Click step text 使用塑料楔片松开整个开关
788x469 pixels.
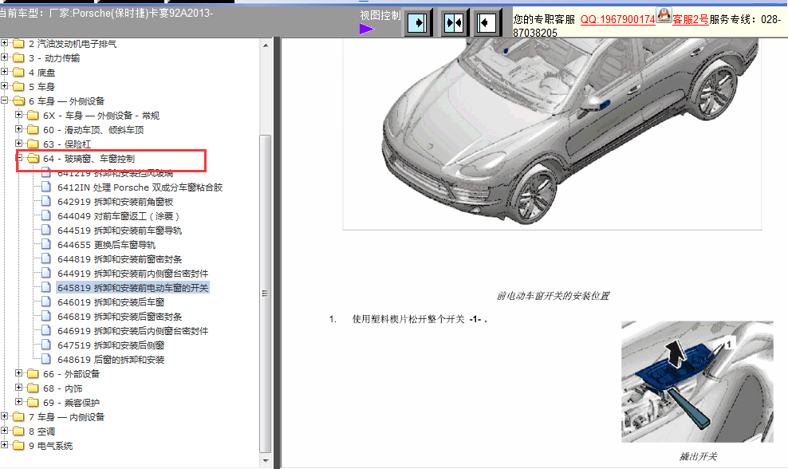coord(408,319)
